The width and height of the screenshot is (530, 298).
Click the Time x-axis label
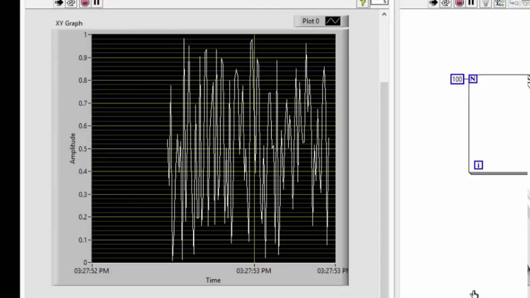click(213, 280)
